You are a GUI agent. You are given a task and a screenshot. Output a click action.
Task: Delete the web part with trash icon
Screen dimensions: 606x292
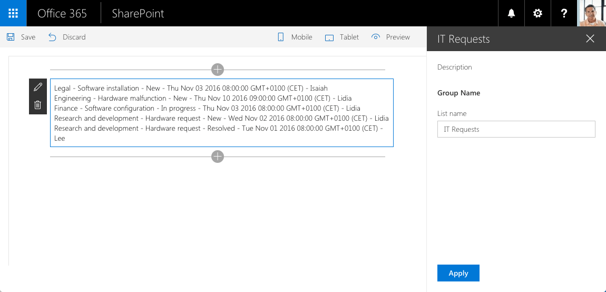tap(38, 105)
